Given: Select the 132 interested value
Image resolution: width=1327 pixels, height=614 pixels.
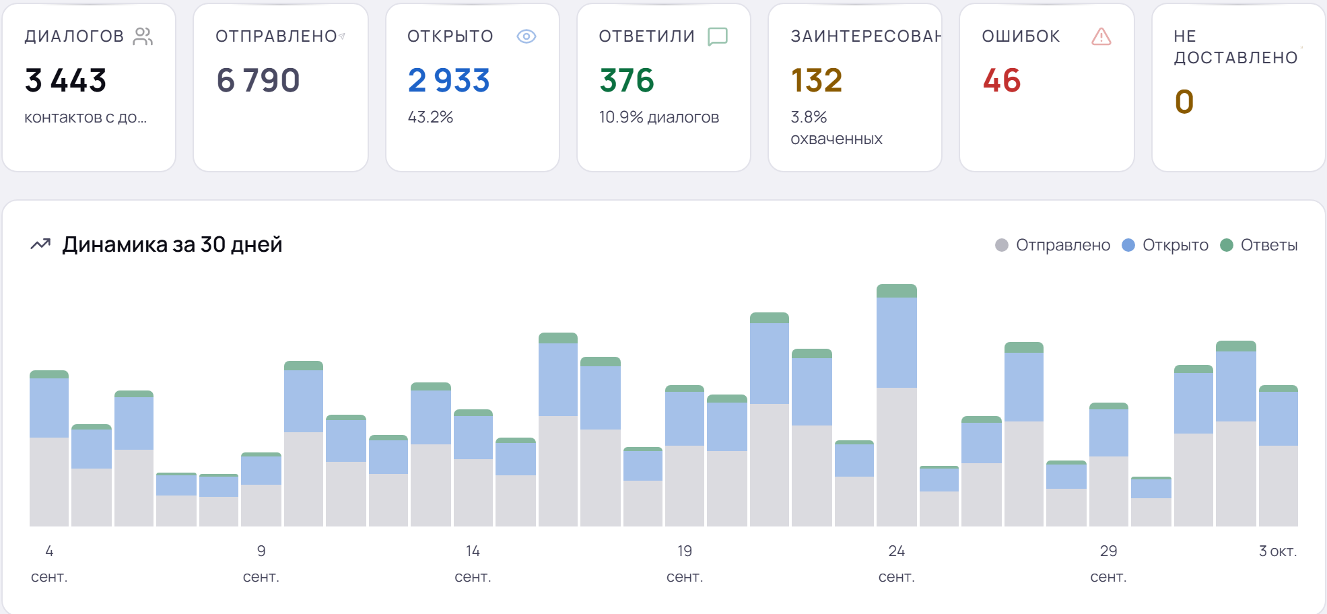Looking at the screenshot, I should pyautogui.click(x=817, y=81).
